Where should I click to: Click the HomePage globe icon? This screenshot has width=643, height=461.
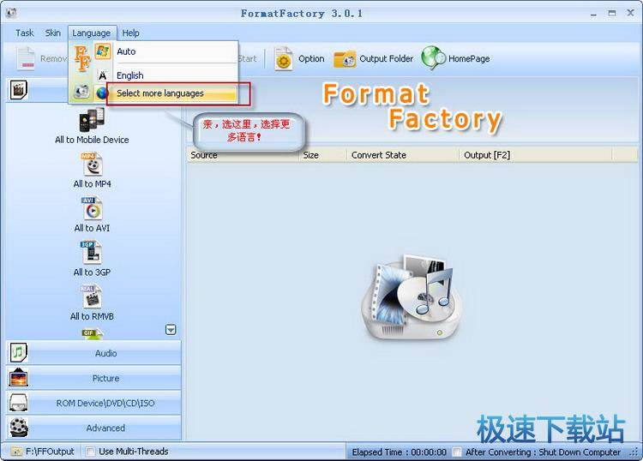(433, 57)
